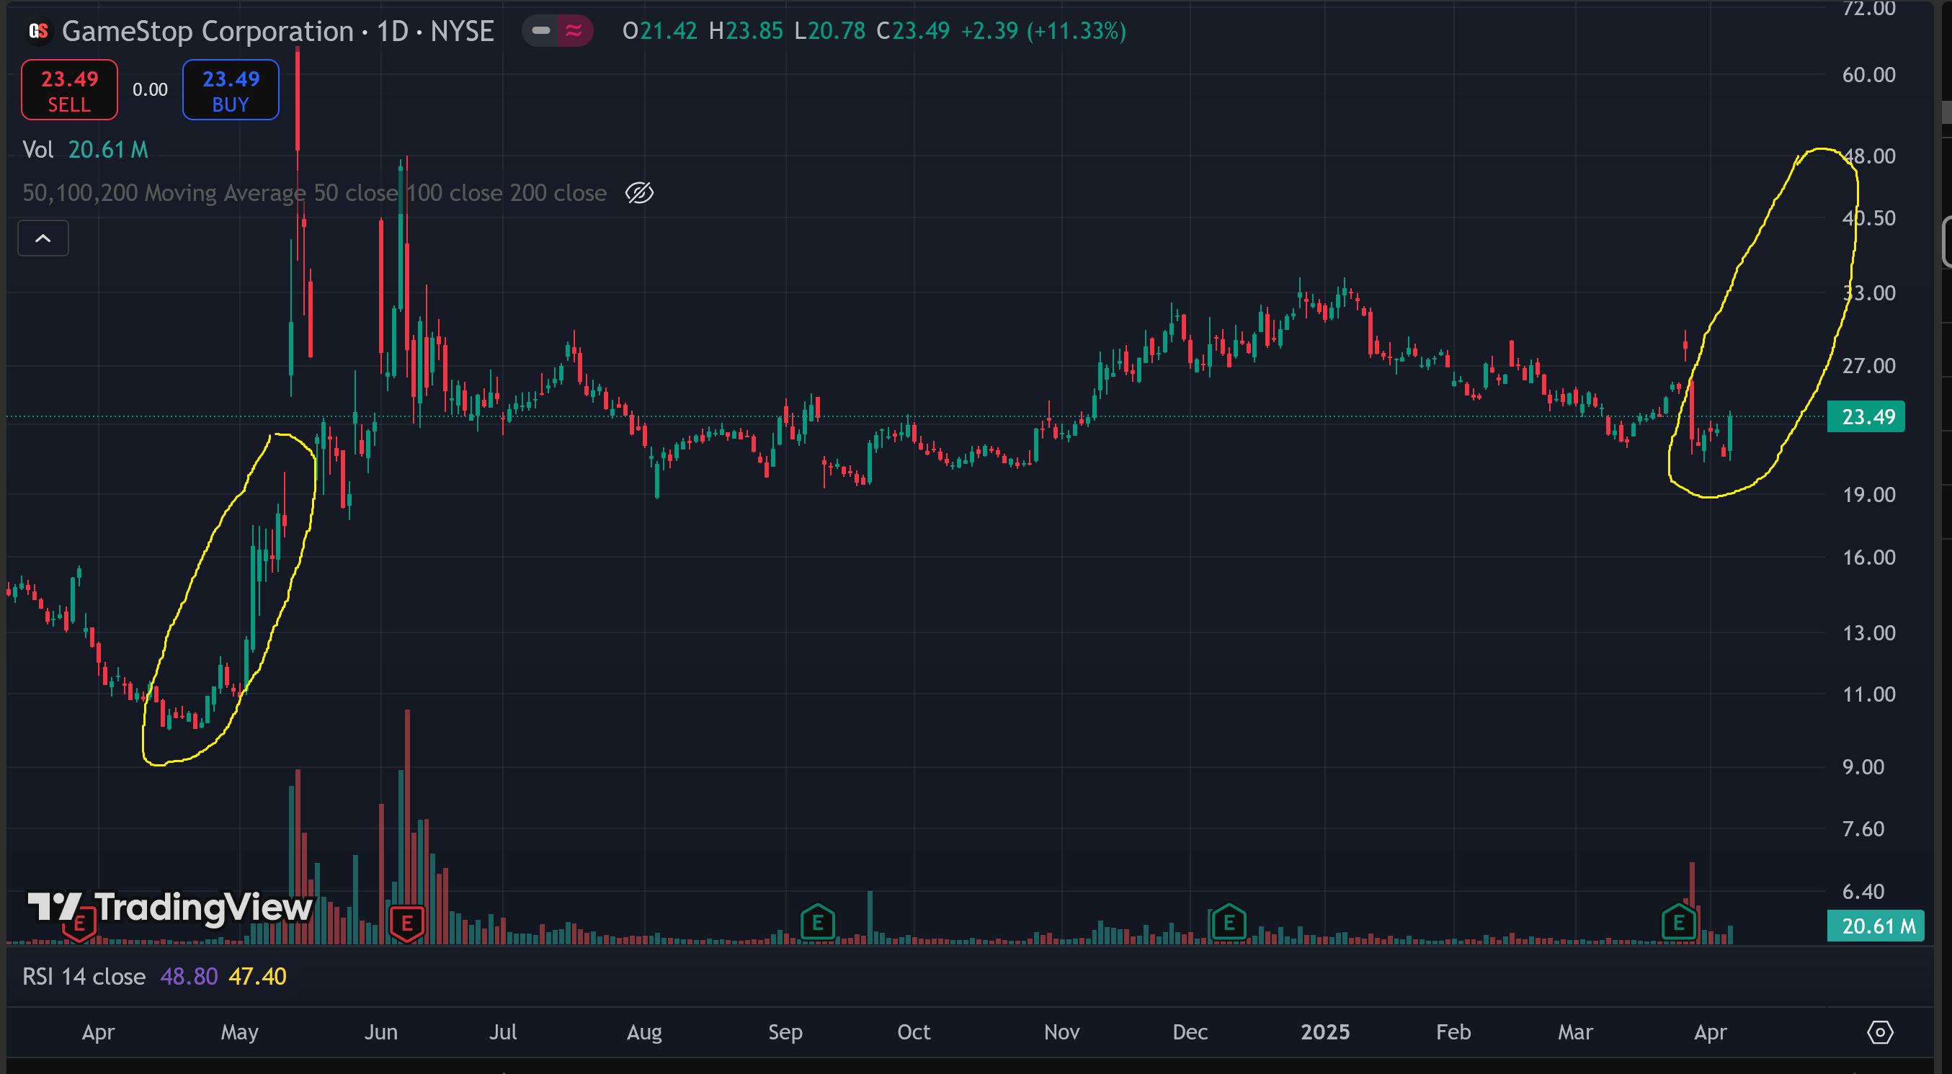Click the 2025 label on time axis
Screen dimensions: 1952x1074
(x=1324, y=1032)
